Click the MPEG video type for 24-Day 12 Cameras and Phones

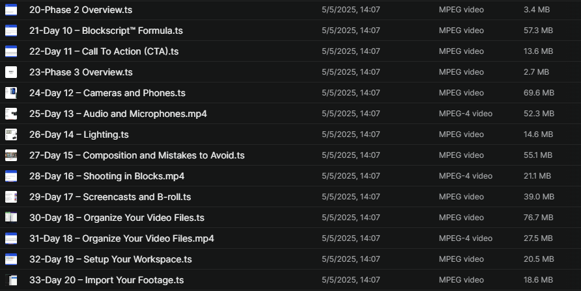pyautogui.click(x=461, y=93)
